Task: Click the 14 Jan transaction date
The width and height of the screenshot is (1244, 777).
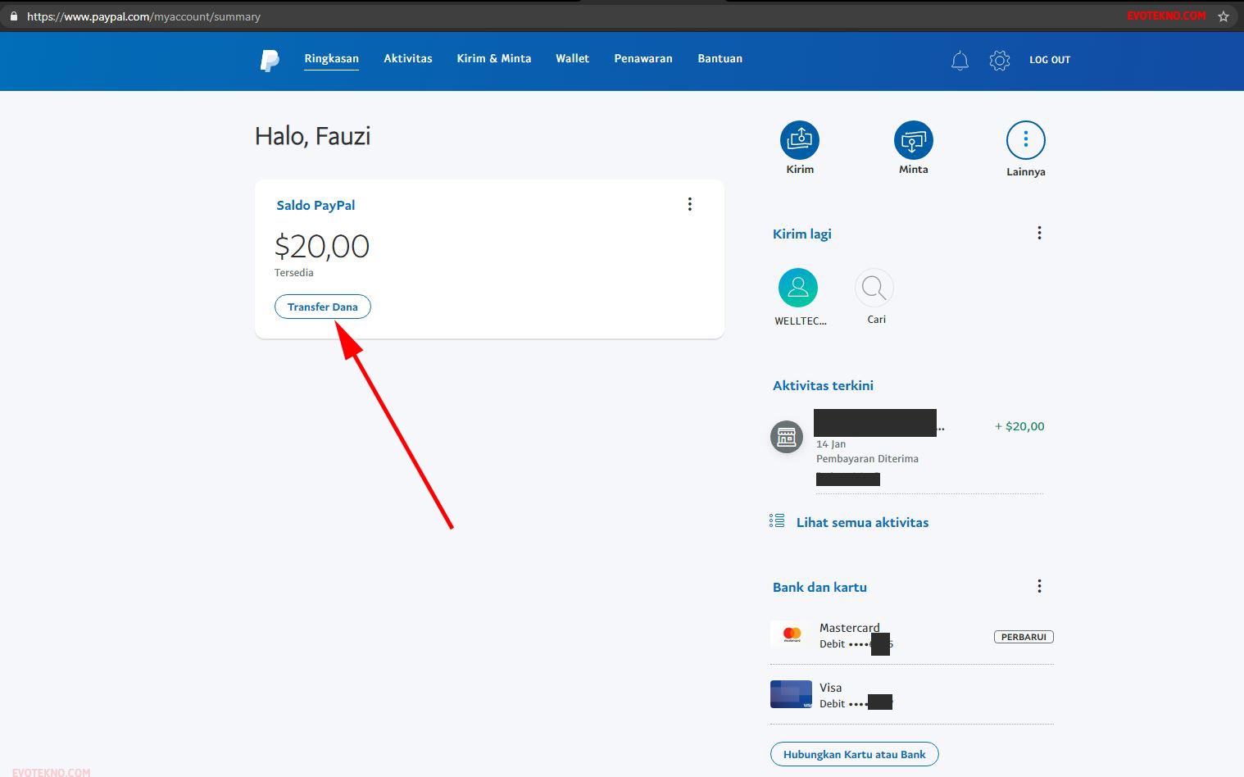Action: click(831, 444)
